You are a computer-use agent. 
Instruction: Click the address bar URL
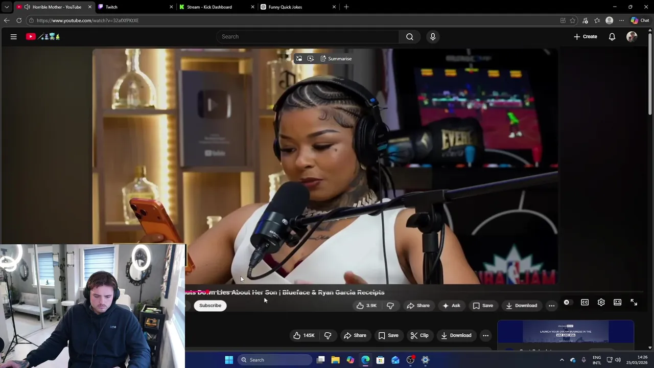pos(87,20)
